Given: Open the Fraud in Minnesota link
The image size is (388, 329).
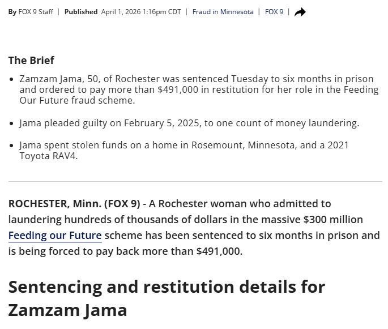Looking at the screenshot, I should click(x=223, y=12).
